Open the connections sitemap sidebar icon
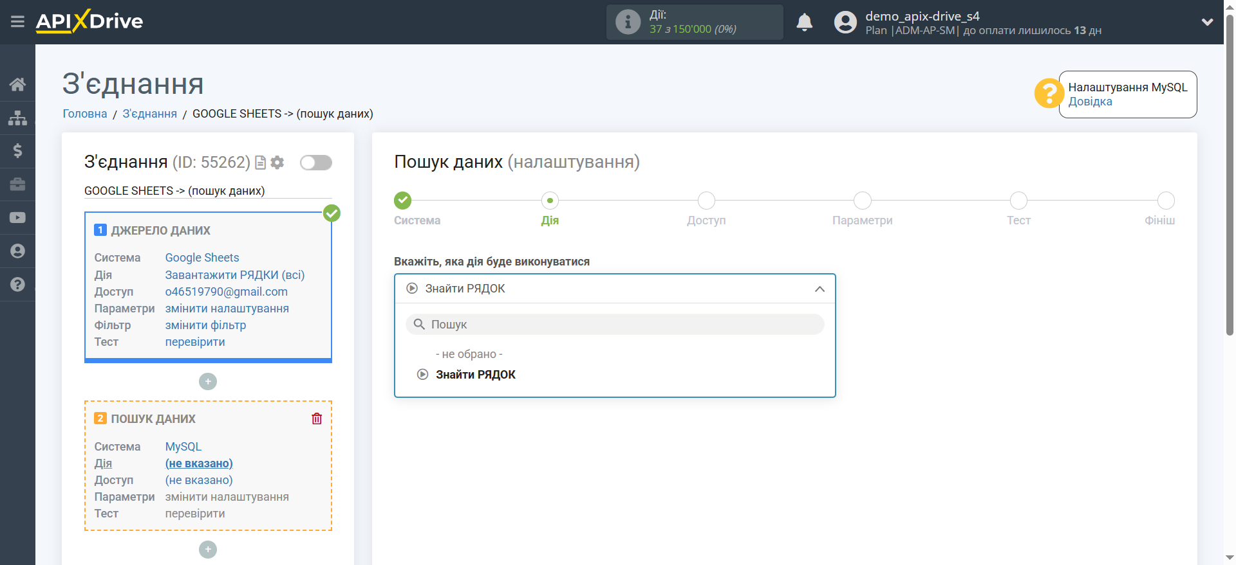This screenshot has height=565, width=1236. pyautogui.click(x=17, y=118)
